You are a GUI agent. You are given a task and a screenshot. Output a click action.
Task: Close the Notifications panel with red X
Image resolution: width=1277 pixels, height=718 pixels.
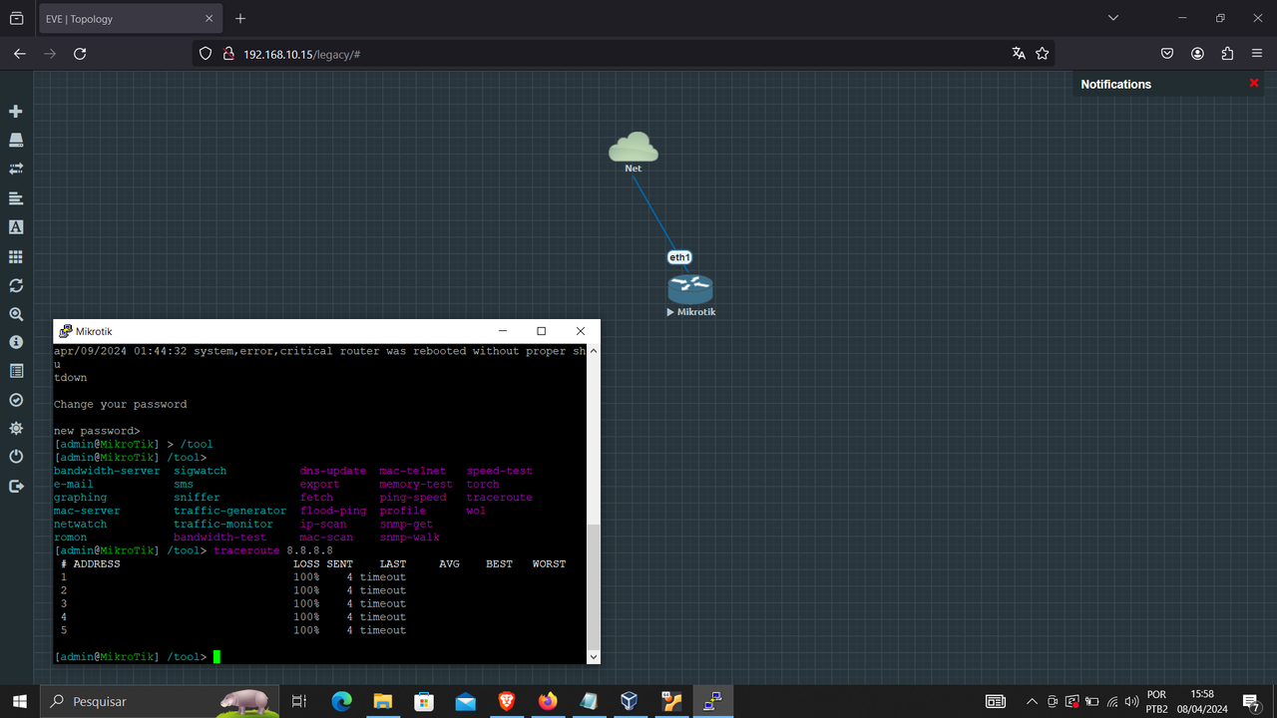tap(1254, 84)
